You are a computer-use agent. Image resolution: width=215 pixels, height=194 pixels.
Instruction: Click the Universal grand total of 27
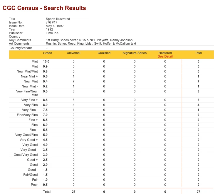(x=73, y=192)
